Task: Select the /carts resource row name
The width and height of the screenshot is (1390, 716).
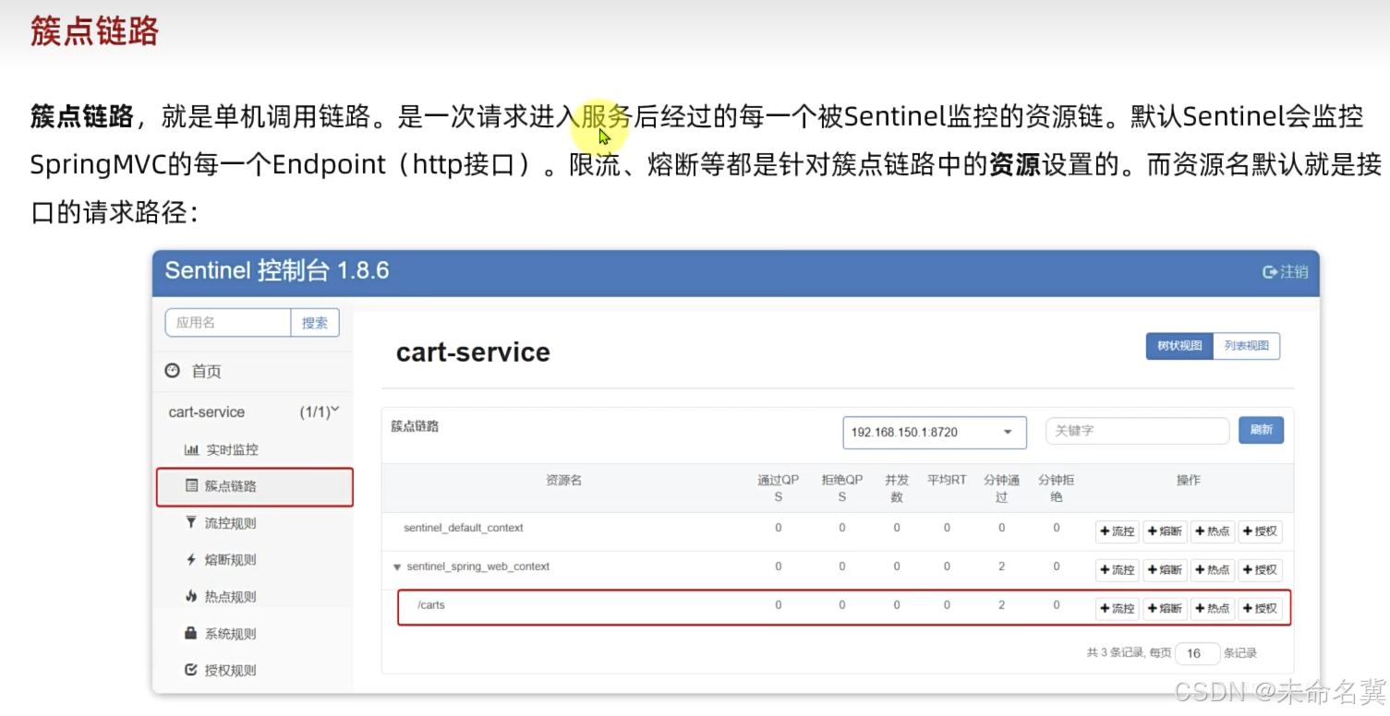Action: point(431,605)
